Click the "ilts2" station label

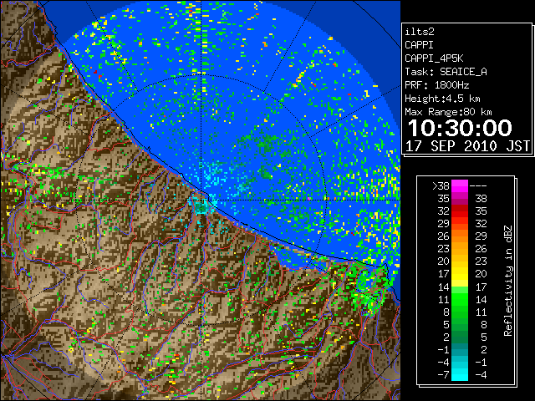click(x=420, y=32)
